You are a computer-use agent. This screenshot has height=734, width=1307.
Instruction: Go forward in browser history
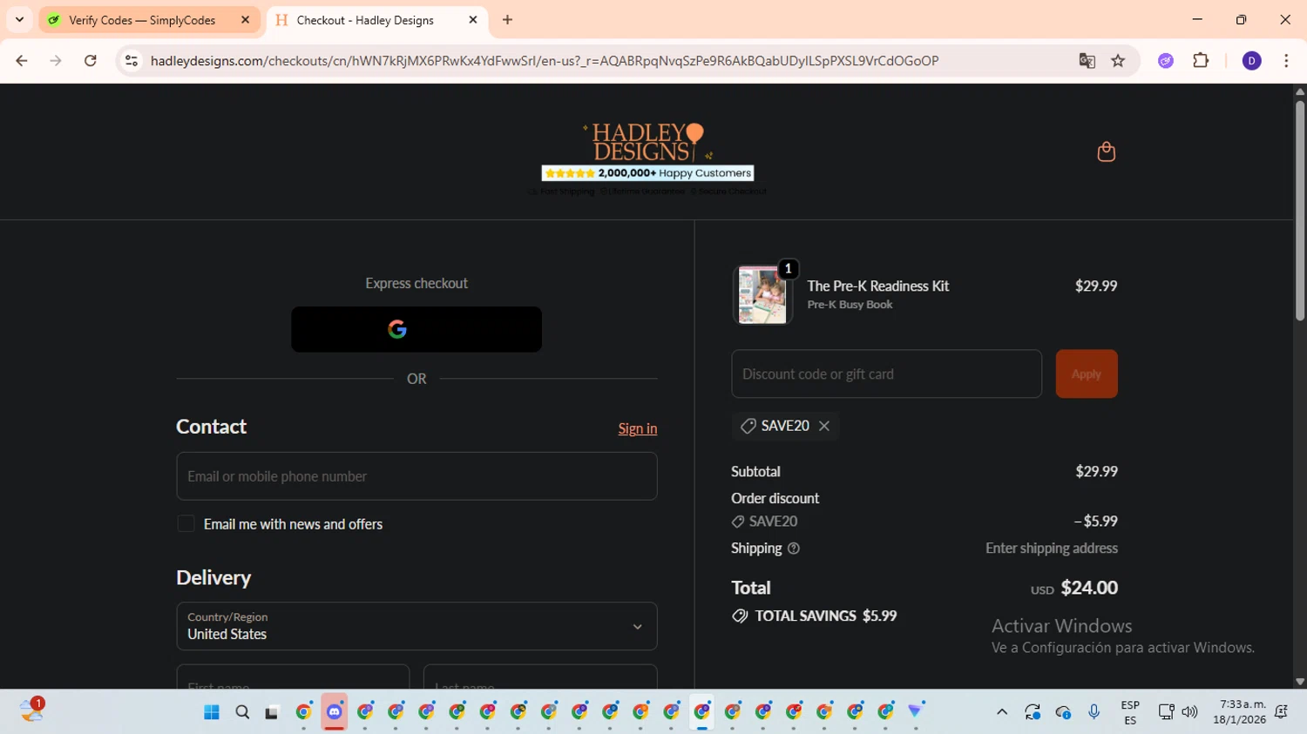point(56,61)
